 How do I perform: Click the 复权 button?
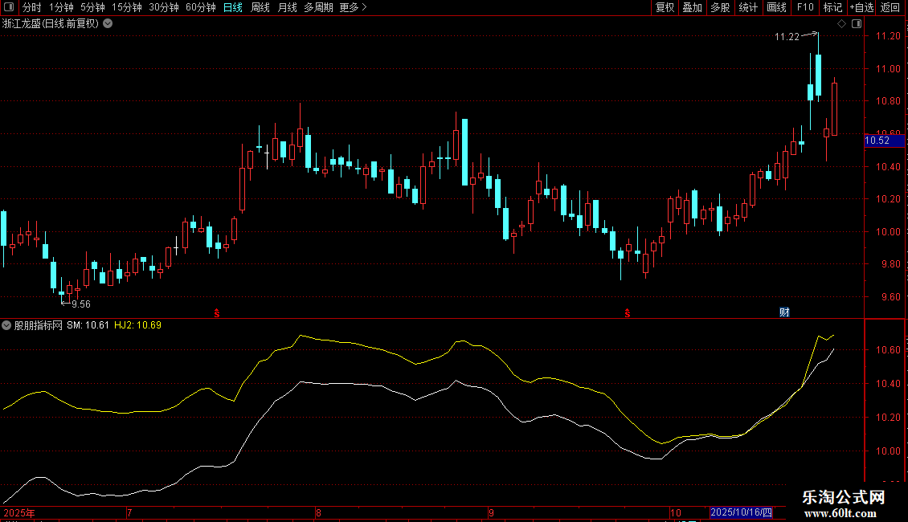pos(665,7)
